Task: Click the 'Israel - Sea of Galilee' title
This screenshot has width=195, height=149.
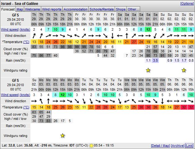Action: (20, 4)
